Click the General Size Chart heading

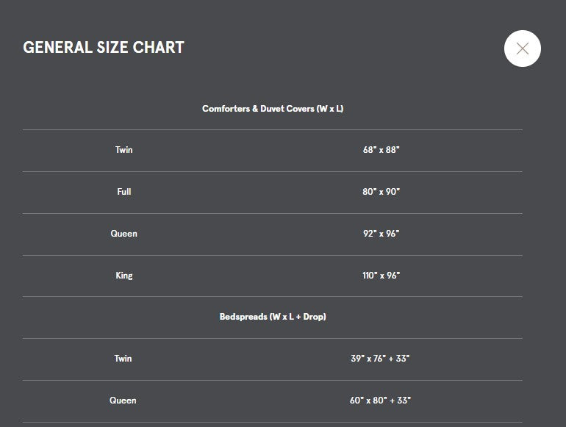point(104,47)
